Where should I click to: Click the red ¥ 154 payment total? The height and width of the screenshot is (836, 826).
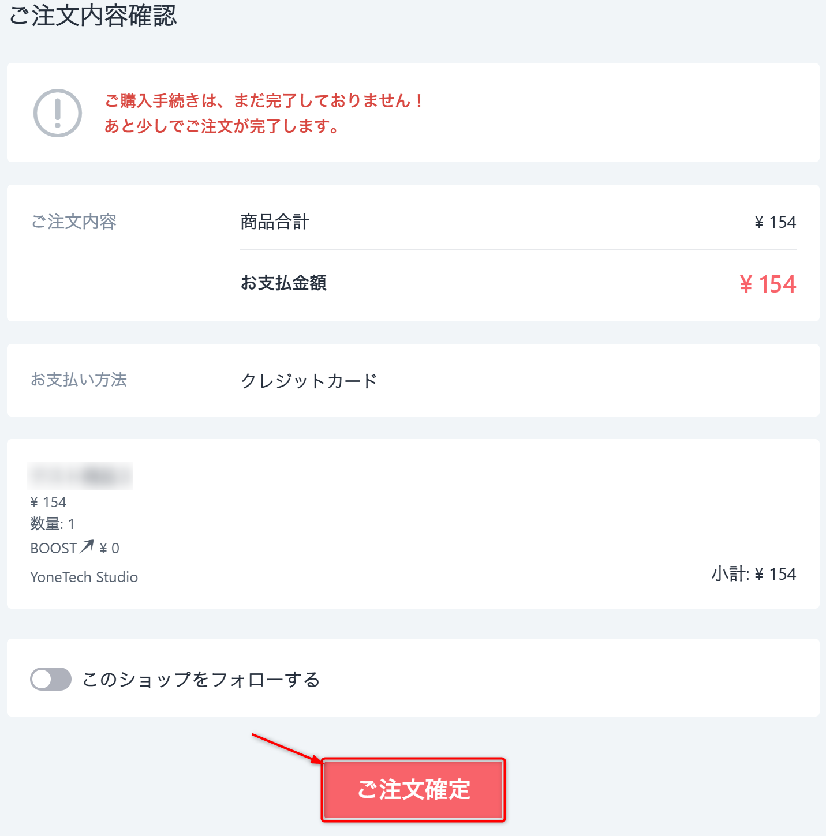pyautogui.click(x=767, y=284)
